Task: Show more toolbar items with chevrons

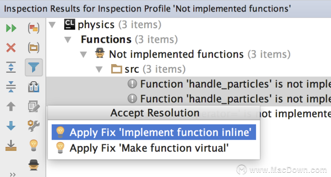Action: [x=13, y=174]
